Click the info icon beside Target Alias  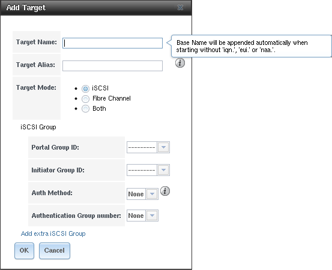[x=180, y=63]
